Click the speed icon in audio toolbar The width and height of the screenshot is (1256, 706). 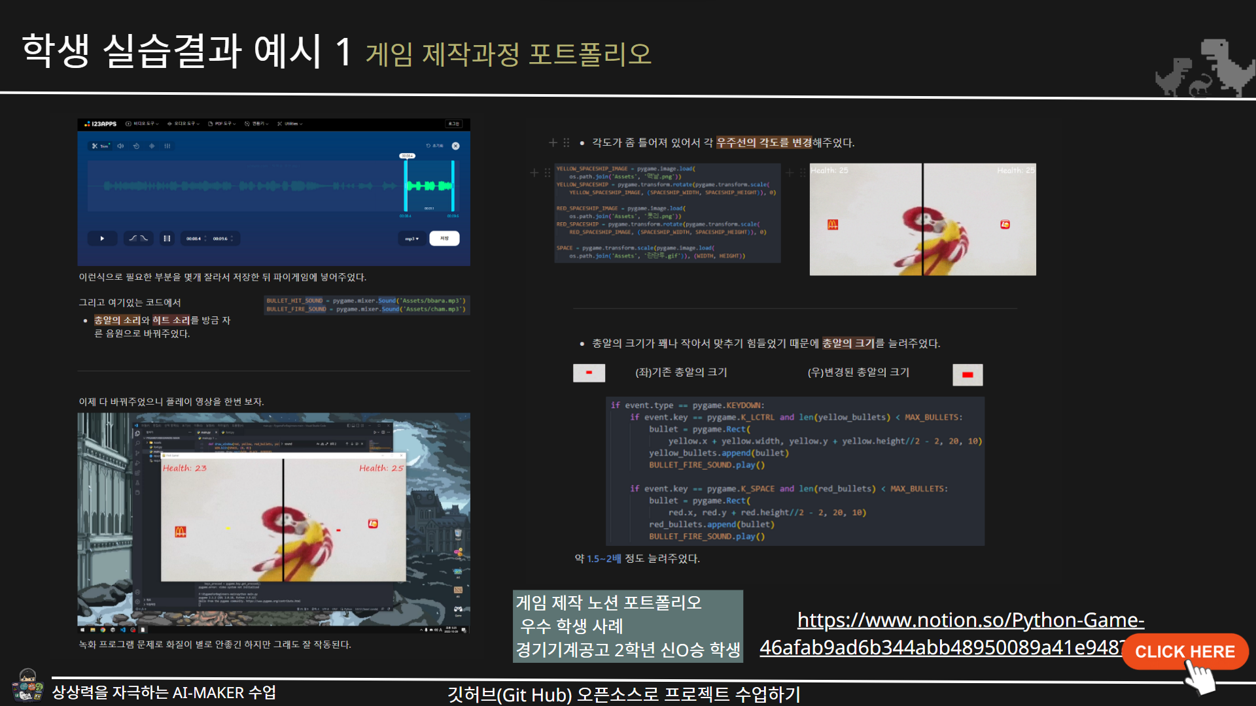136,146
